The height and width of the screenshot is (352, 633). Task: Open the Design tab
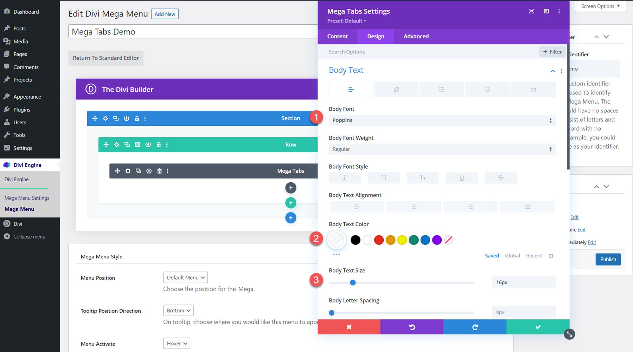point(376,37)
